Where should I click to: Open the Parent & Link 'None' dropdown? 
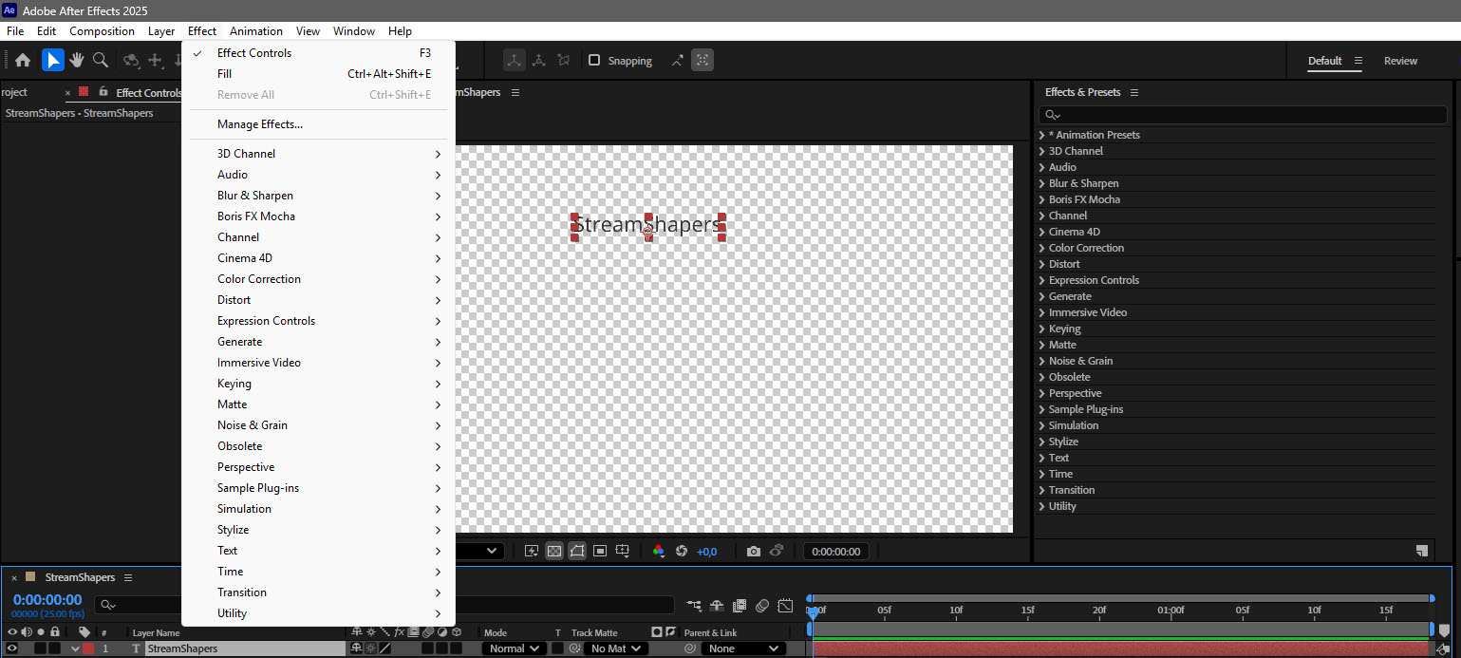(743, 649)
